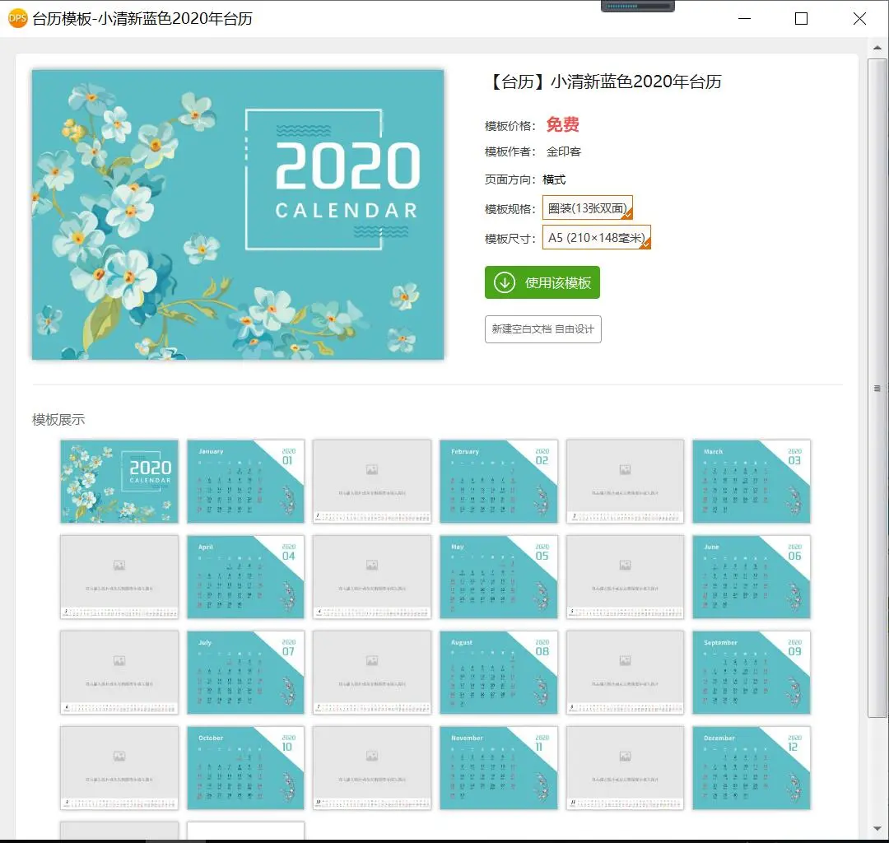Open the gray photo page between November and December
The image size is (889, 843).
pyautogui.click(x=625, y=767)
